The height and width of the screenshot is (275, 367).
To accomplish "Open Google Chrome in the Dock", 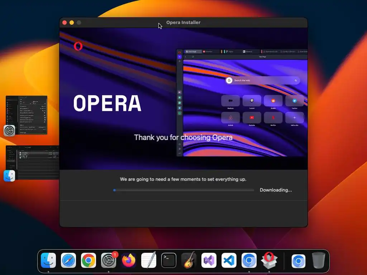I will (89, 260).
